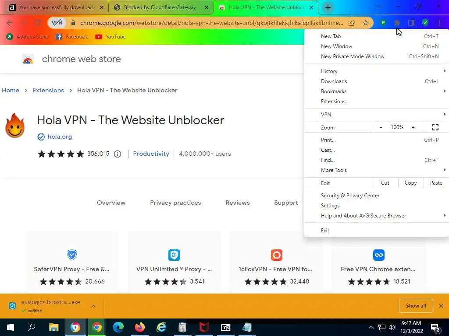
Task: Follow the hola.org publisher link
Action: click(60, 137)
